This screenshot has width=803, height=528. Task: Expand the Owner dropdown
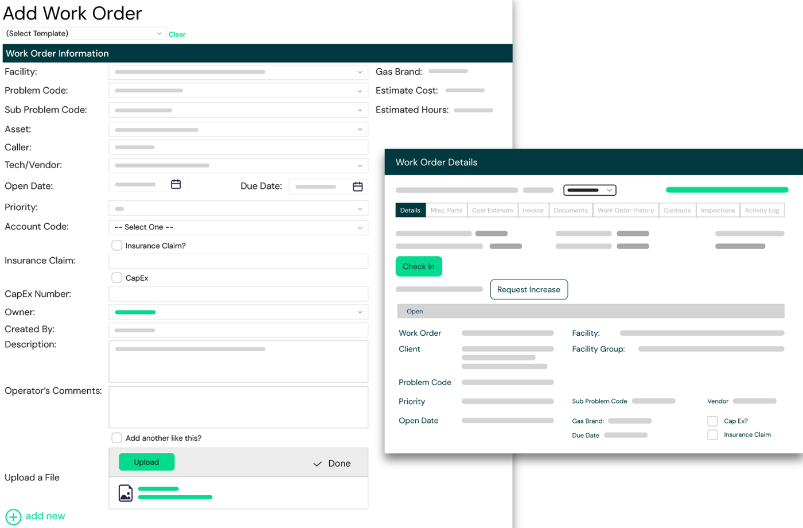pyautogui.click(x=239, y=312)
